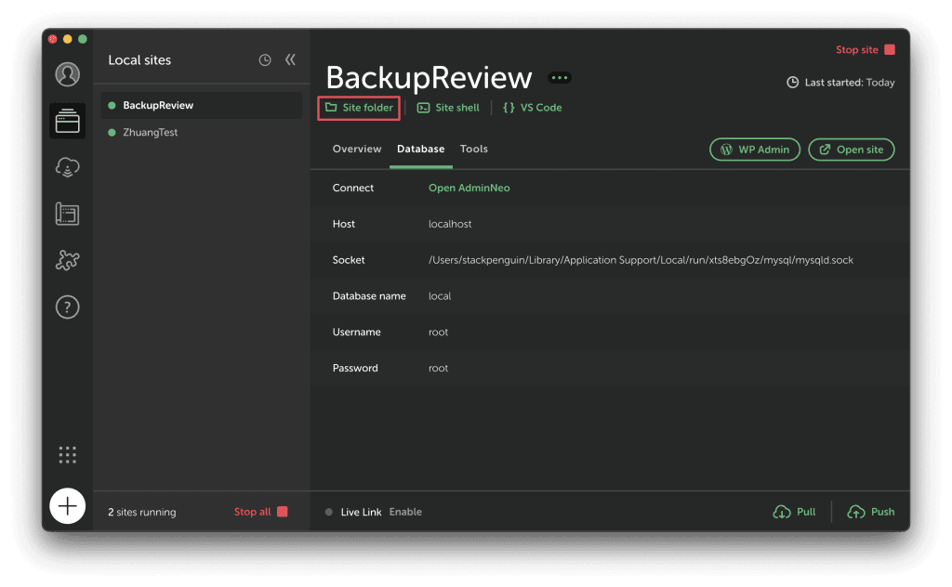Open the Site folder link

point(359,108)
